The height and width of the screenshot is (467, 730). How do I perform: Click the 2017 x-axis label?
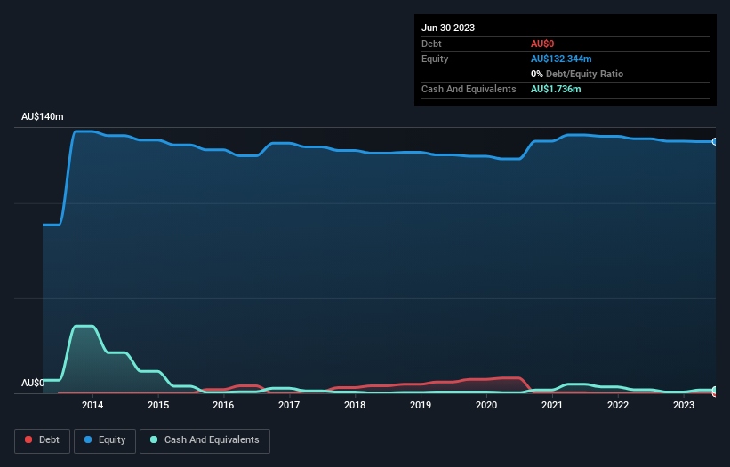[x=289, y=405]
